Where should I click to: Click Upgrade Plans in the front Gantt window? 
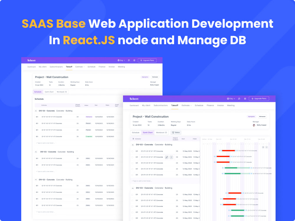point(259,99)
